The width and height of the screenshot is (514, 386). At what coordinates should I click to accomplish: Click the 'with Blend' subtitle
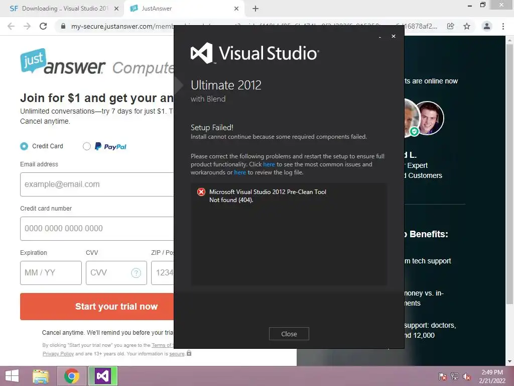pos(208,99)
